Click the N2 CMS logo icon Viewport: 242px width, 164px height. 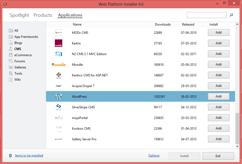(x=59, y=54)
